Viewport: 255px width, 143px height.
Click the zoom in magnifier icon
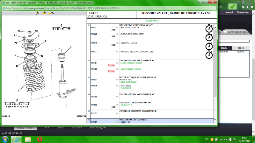click(x=38, y=13)
